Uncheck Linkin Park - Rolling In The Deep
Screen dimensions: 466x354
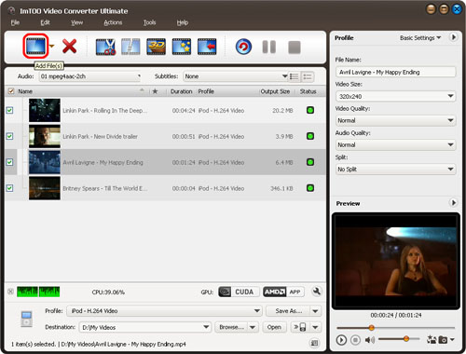coord(9,110)
